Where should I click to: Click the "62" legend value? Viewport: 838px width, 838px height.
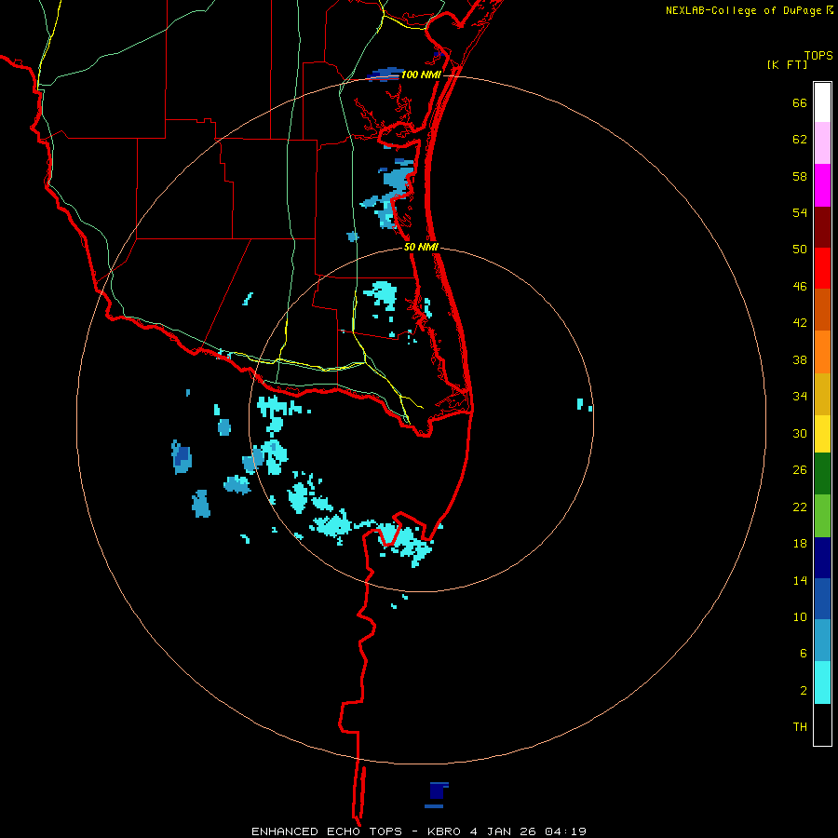(800, 140)
